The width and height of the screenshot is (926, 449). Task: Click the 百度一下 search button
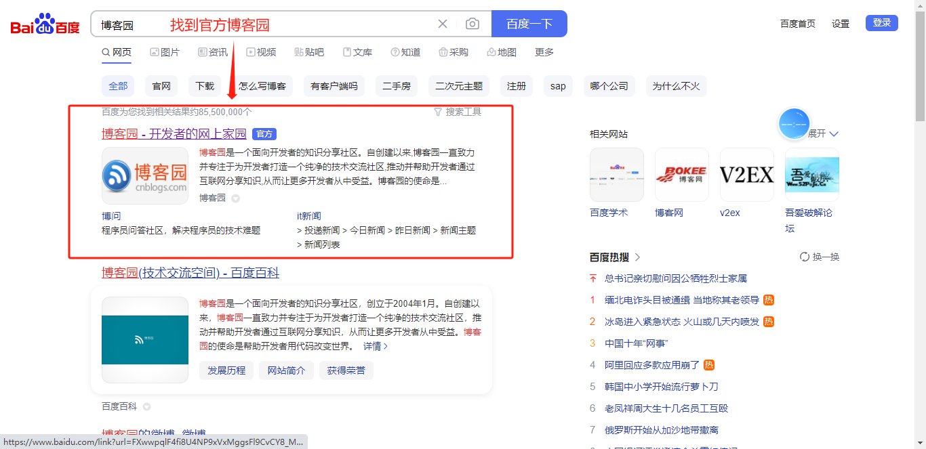click(x=529, y=24)
